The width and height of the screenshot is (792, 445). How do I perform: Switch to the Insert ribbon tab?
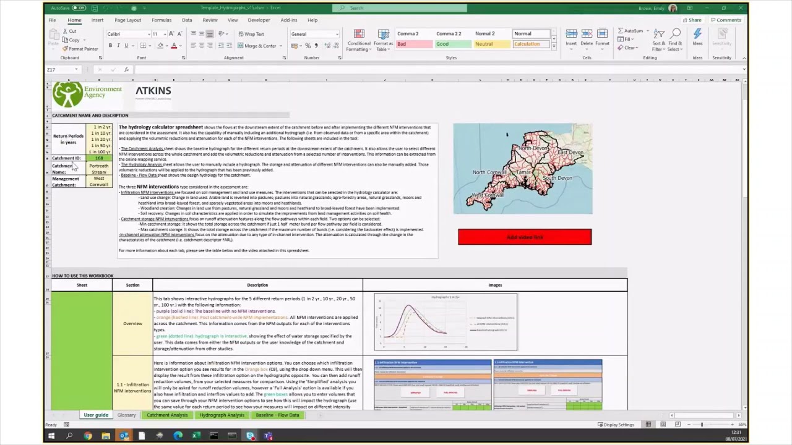[x=97, y=20]
